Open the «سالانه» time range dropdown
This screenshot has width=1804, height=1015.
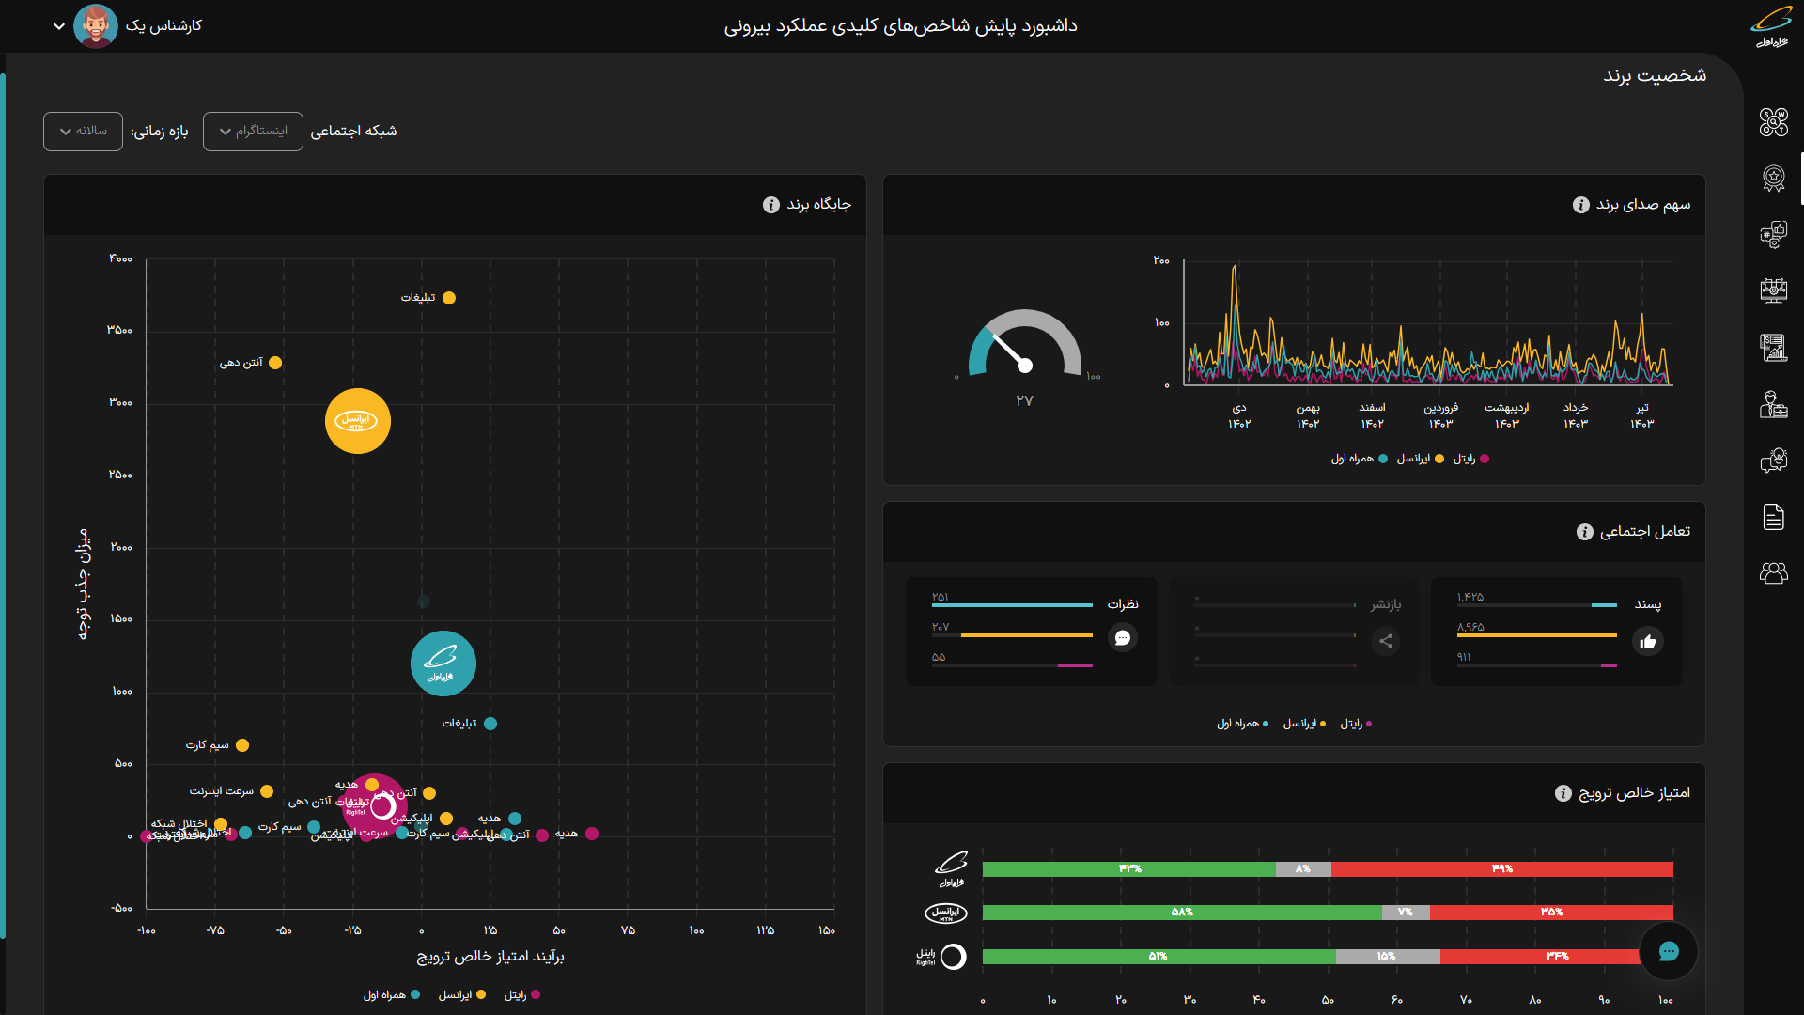(83, 132)
